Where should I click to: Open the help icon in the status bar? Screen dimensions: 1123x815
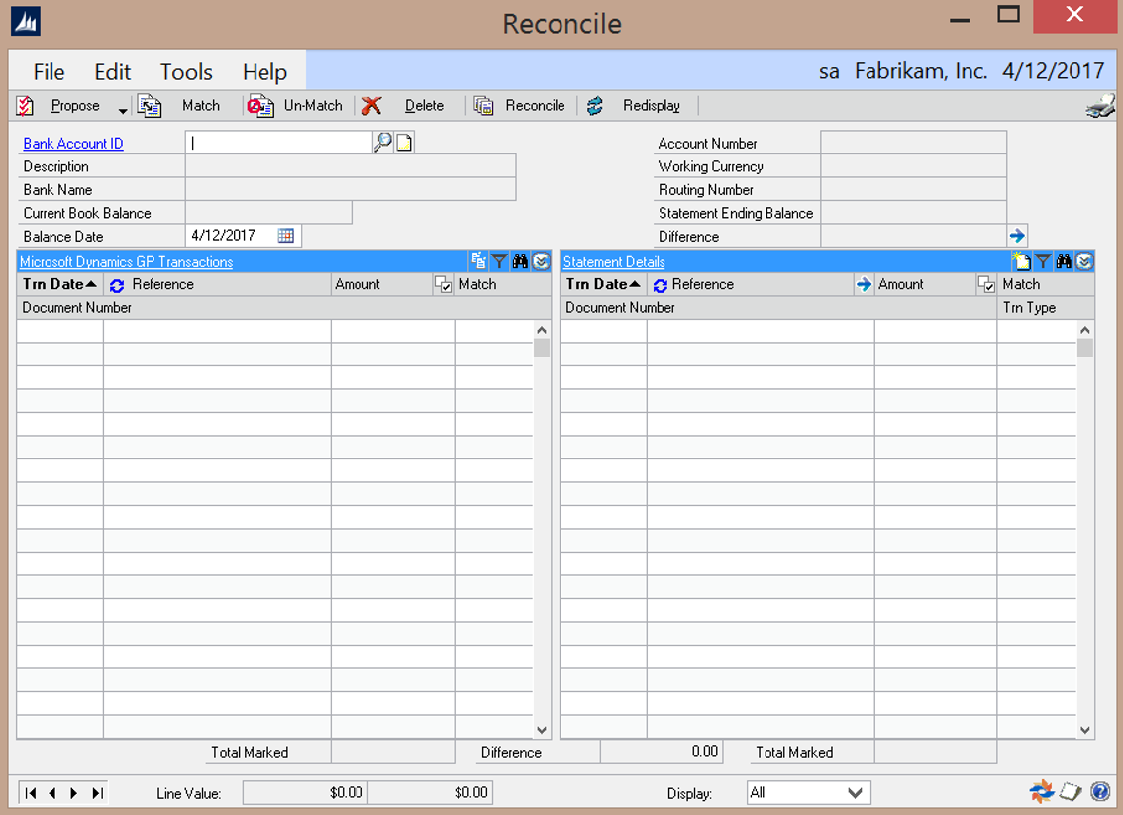point(1100,791)
